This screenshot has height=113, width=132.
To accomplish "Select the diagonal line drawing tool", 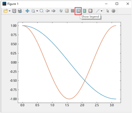I will click(98, 11).
